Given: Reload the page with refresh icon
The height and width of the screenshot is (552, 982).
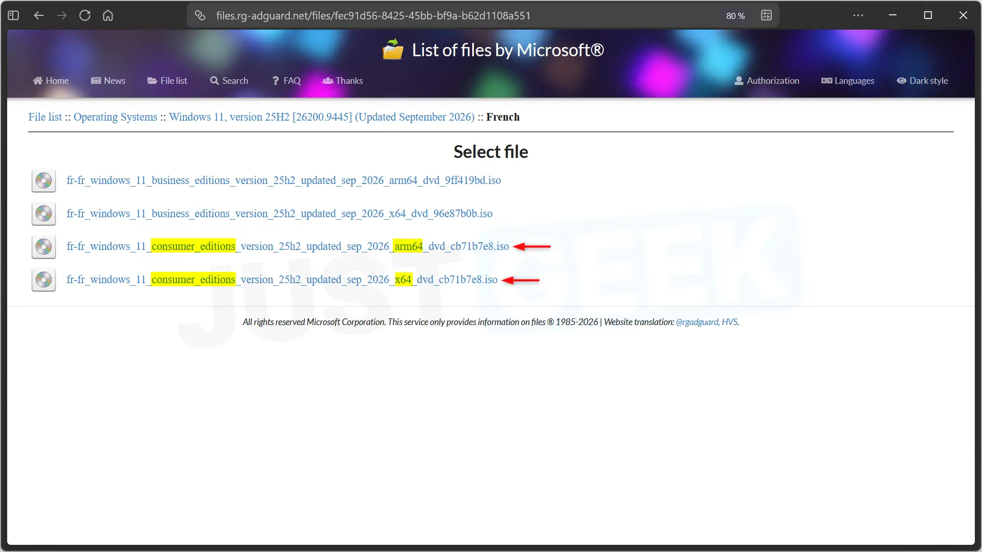Looking at the screenshot, I should click(85, 15).
